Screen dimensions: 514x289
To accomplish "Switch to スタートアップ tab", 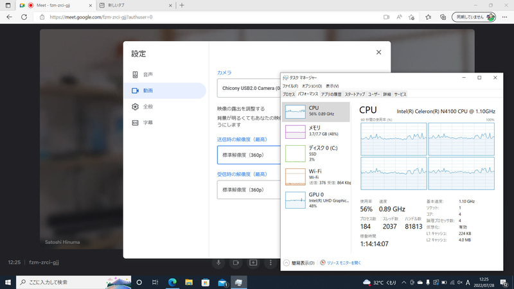I will [355, 94].
